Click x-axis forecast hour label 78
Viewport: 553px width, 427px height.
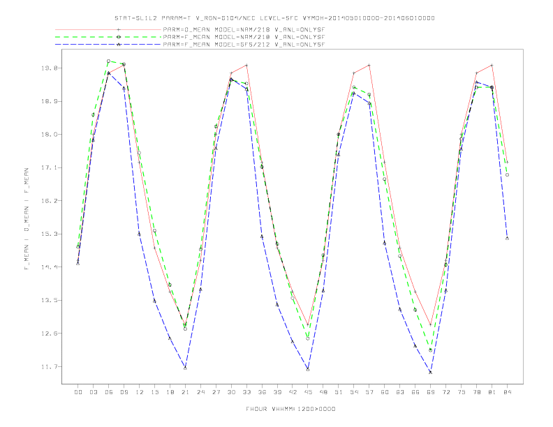477,392
